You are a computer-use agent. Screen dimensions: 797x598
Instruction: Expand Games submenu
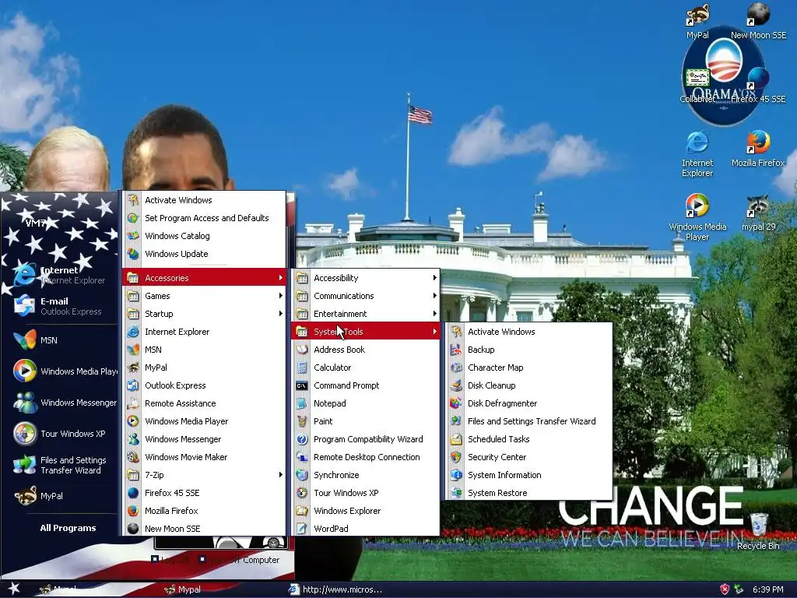pos(205,295)
